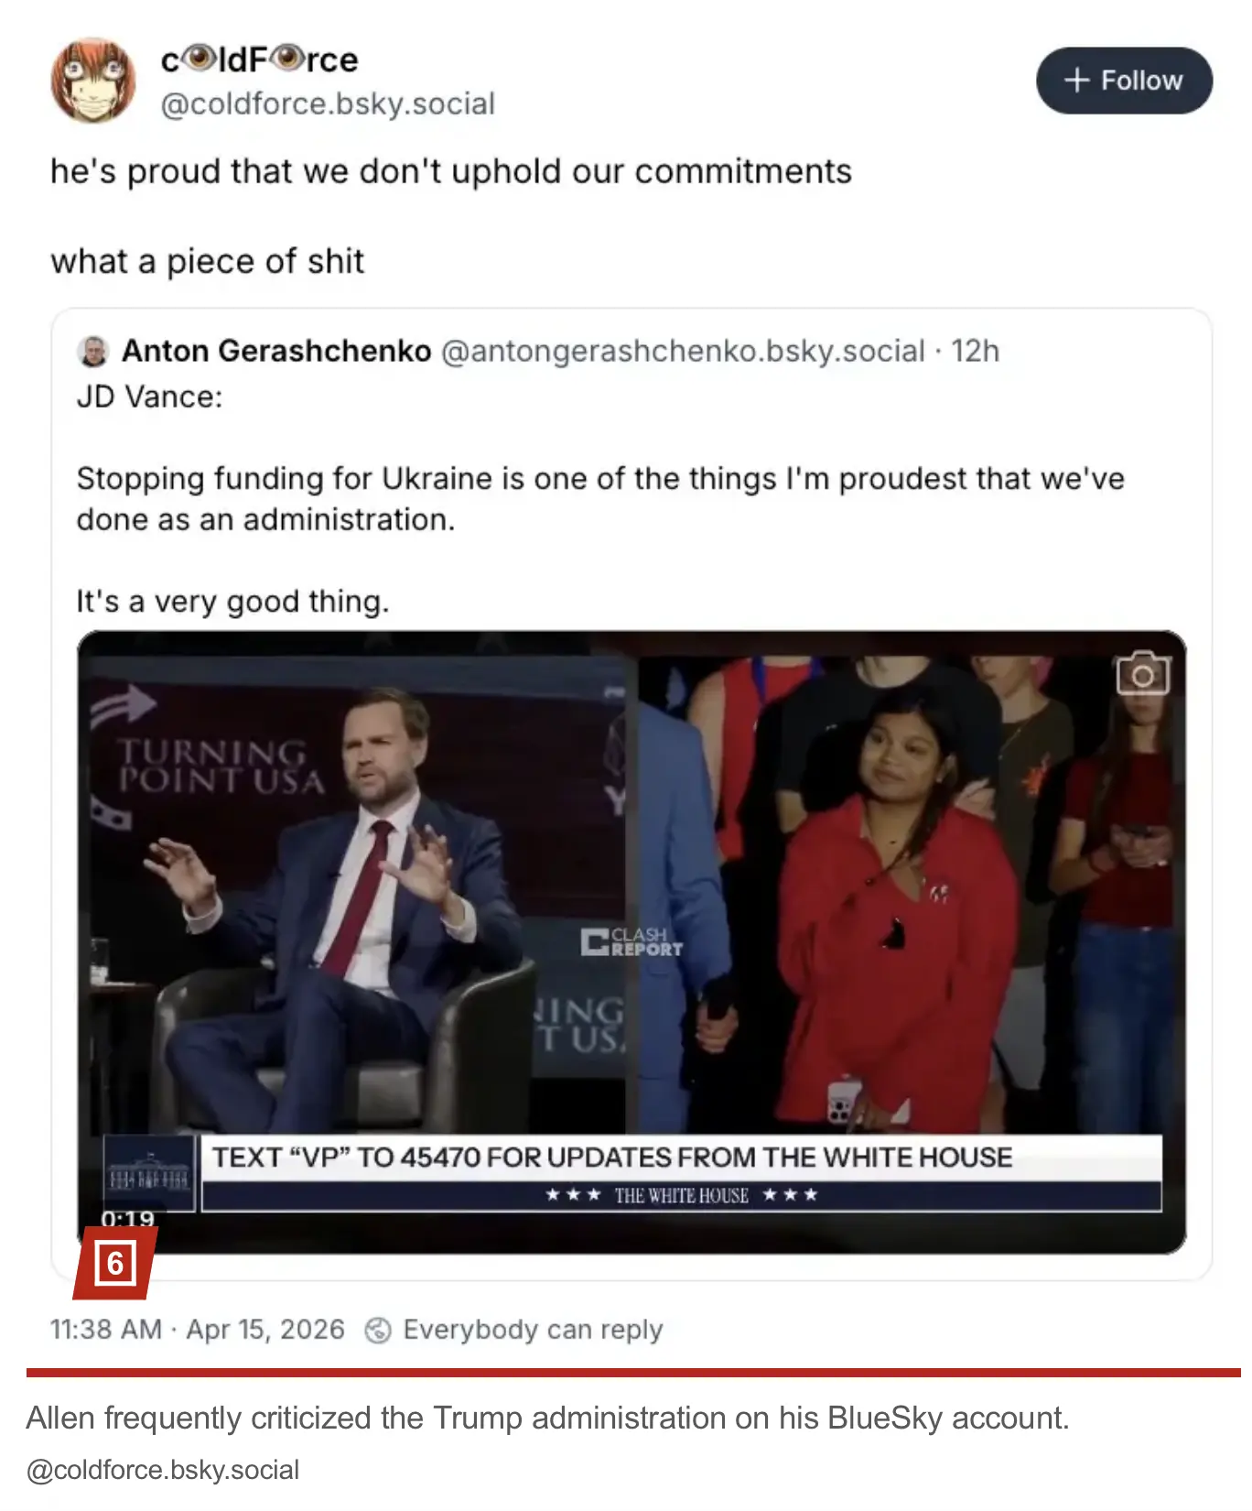Click Anton Gerashchenko's small avatar
This screenshot has height=1511, width=1252.
93,352
